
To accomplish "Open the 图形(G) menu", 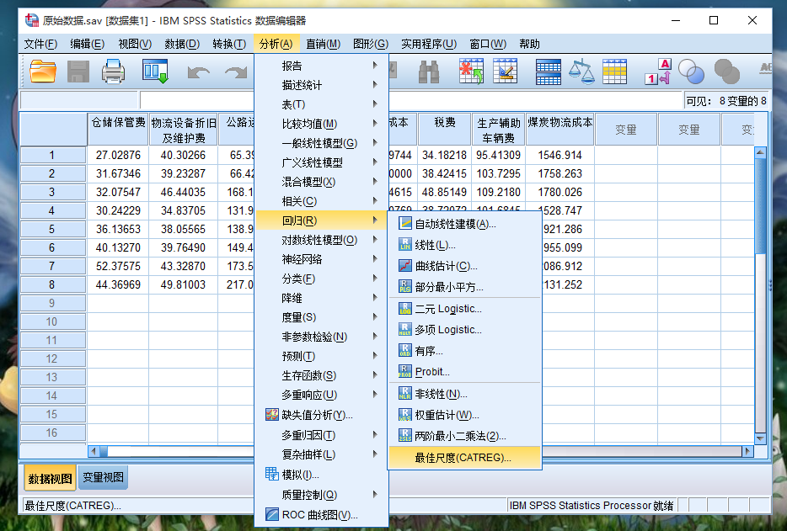I will tap(371, 44).
